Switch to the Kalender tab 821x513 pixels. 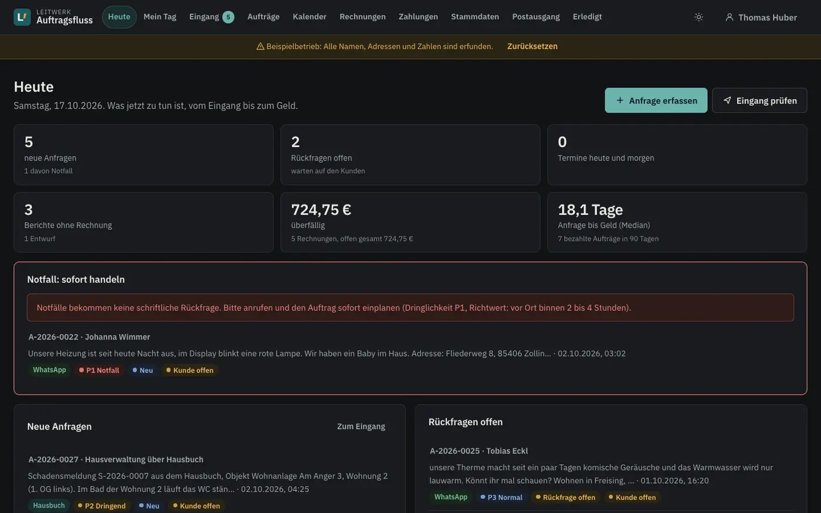coord(310,17)
